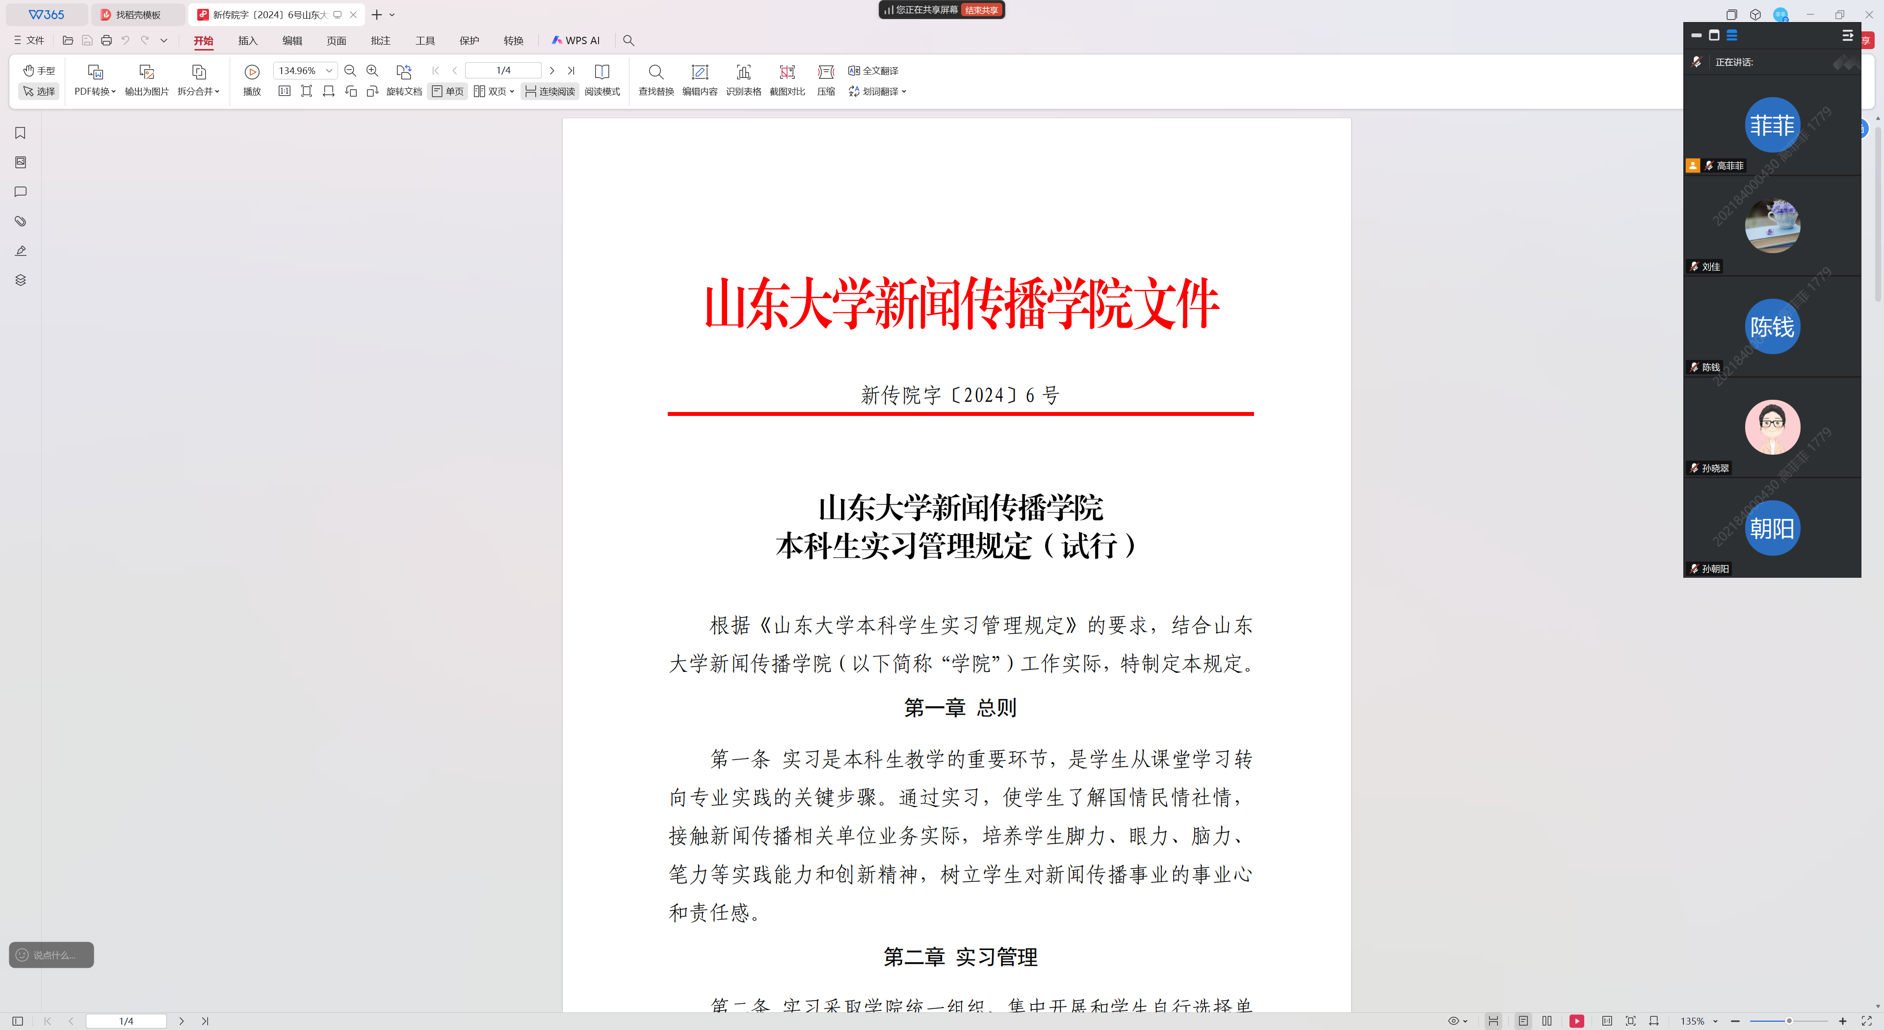Expand the zoom percentage 134.96% dropdown

[x=329, y=71]
